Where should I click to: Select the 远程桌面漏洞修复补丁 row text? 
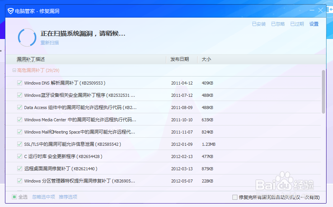[x=61, y=169]
